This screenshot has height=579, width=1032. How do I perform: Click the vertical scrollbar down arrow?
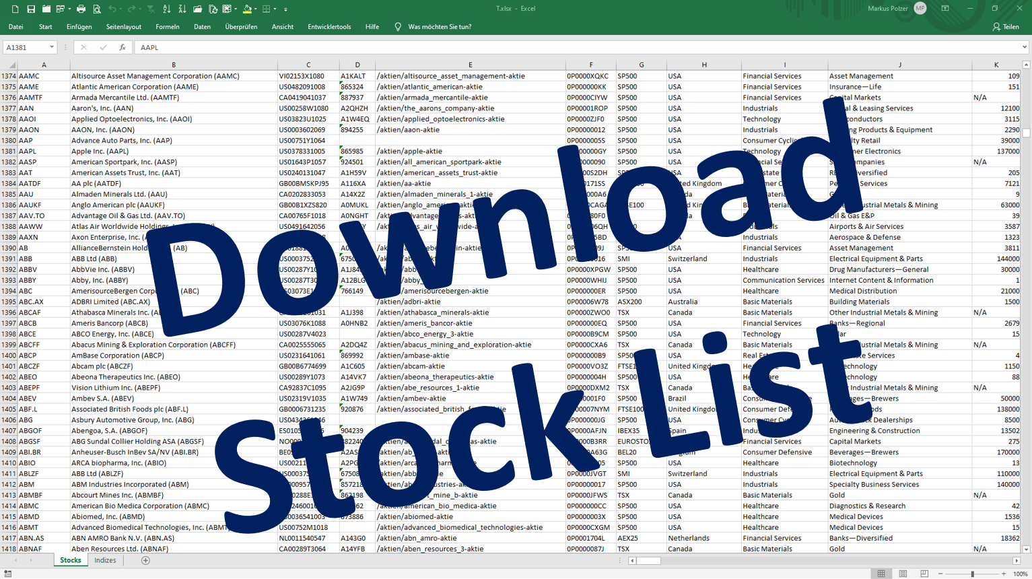point(1026,549)
